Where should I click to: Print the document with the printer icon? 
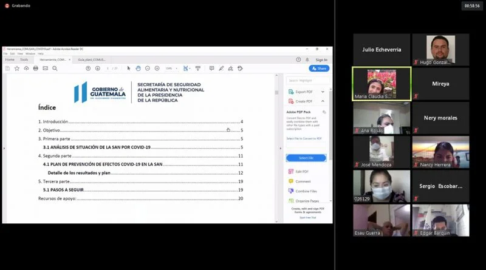click(x=36, y=69)
